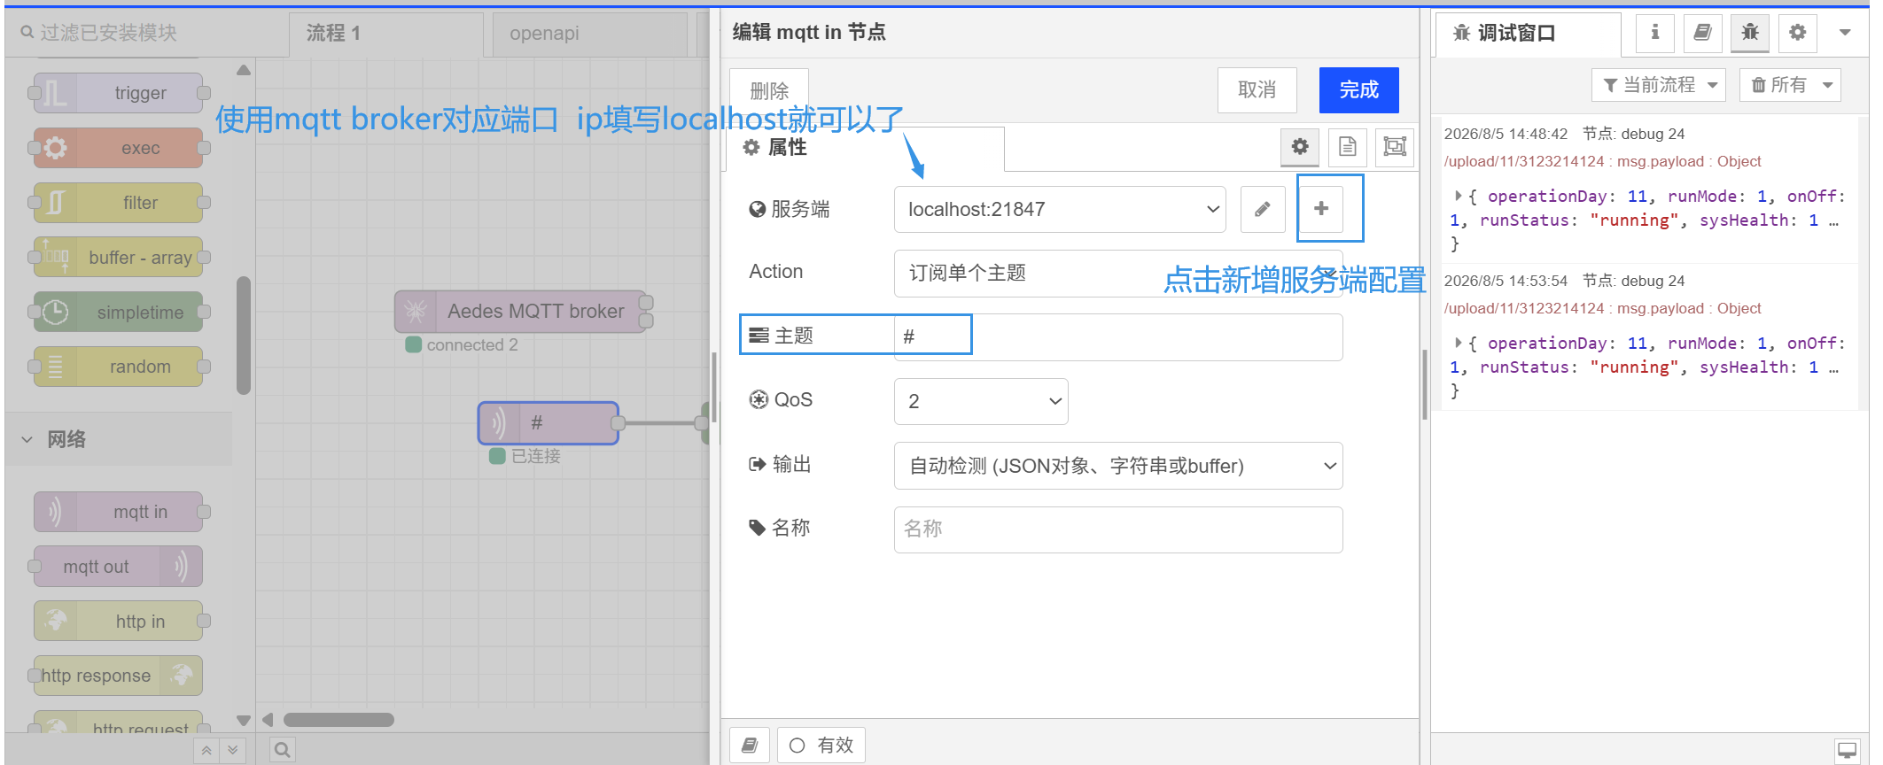Open the QoS dropdown
Screen dimensions: 1883x765
click(981, 401)
